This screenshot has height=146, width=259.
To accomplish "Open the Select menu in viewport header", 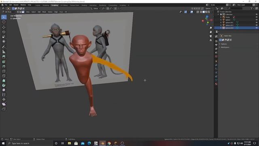I will (x=34, y=12).
